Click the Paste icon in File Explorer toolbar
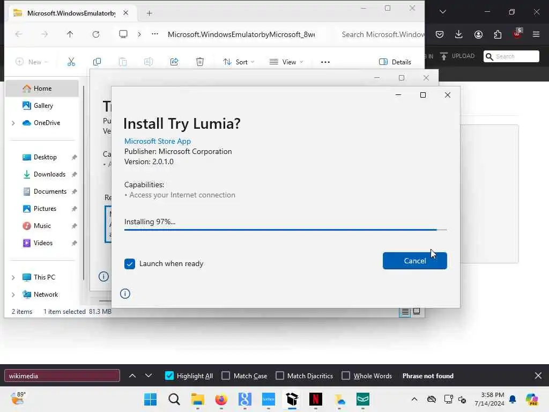Image resolution: width=549 pixels, height=412 pixels. coord(123,62)
